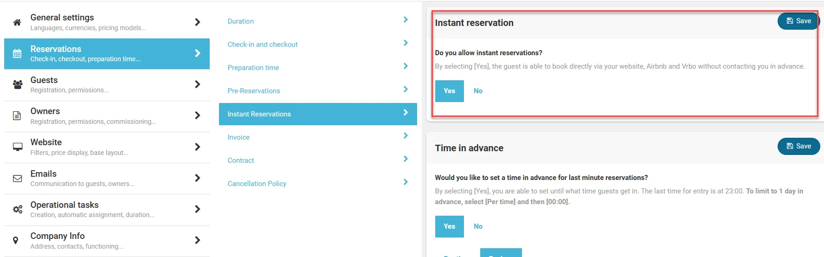Image resolution: width=824 pixels, height=257 pixels.
Task: Click the envelope icon beside Emails
Action: 18,178
